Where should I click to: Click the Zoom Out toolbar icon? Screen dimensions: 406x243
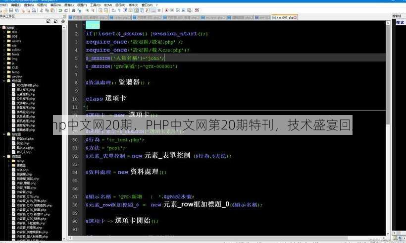point(93,10)
